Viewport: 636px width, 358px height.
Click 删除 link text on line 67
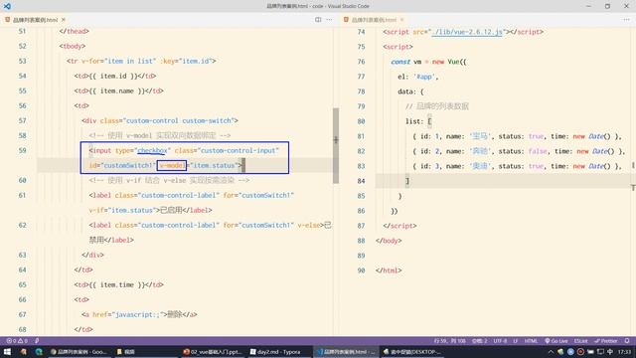pyautogui.click(x=175, y=314)
